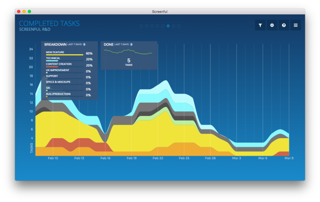Click the help icon beside Done title
The image size is (320, 202).
pos(131,44)
